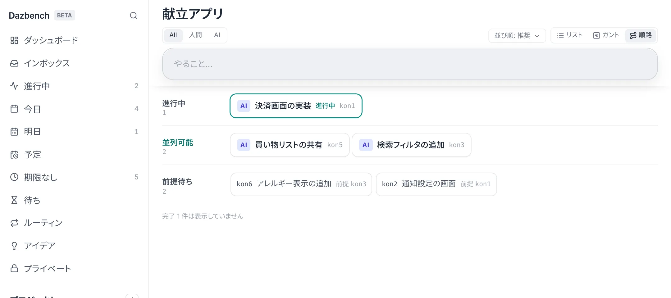Open the 並び順: 推奨 sort dropdown

(x=517, y=36)
